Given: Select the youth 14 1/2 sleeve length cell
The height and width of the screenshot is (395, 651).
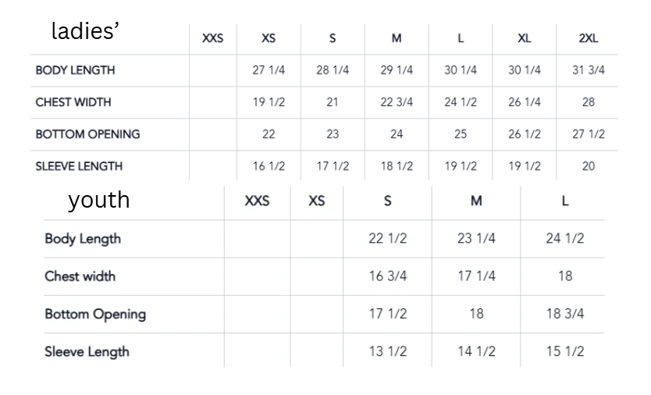Looking at the screenshot, I should coord(477,351).
